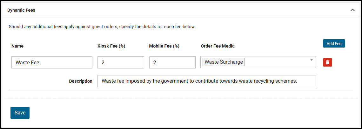The width and height of the screenshot is (362, 129).
Task: Click the Description label
Action: coord(81,81)
